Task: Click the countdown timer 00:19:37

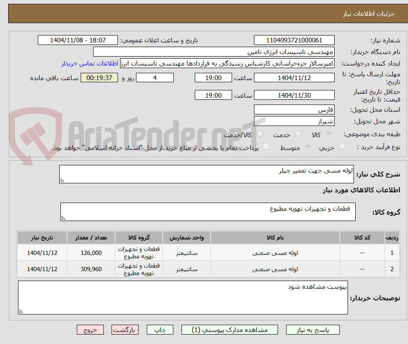Action: click(x=99, y=78)
